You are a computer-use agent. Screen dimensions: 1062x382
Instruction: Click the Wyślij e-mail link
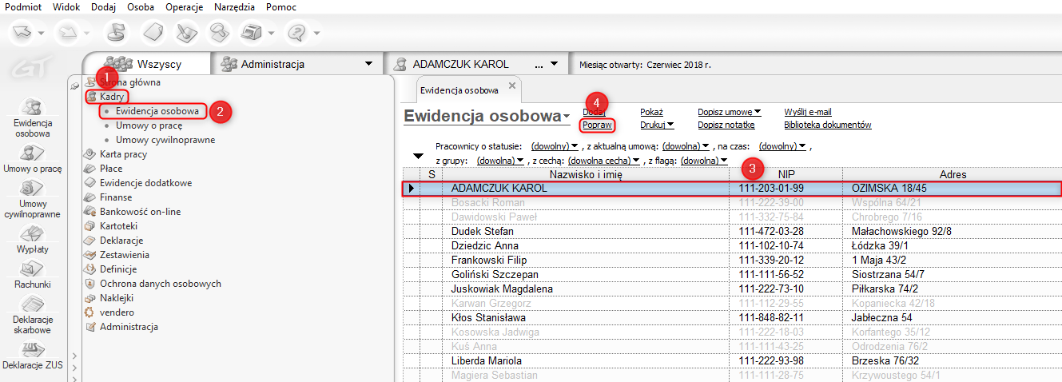pos(808,112)
